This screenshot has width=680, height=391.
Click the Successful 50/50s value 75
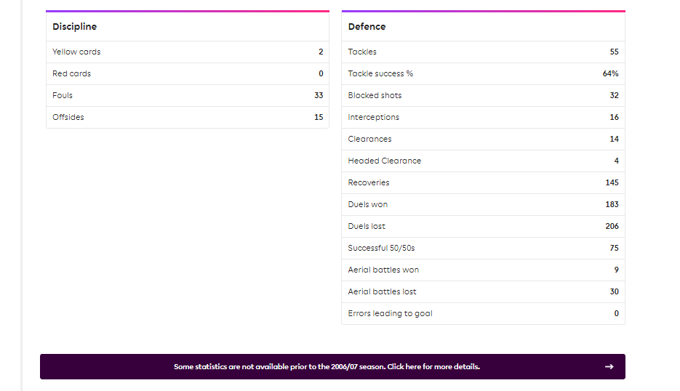pos(614,248)
